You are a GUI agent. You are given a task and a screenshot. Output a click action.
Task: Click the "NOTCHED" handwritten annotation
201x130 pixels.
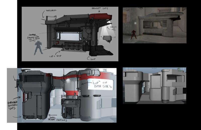[51, 11]
